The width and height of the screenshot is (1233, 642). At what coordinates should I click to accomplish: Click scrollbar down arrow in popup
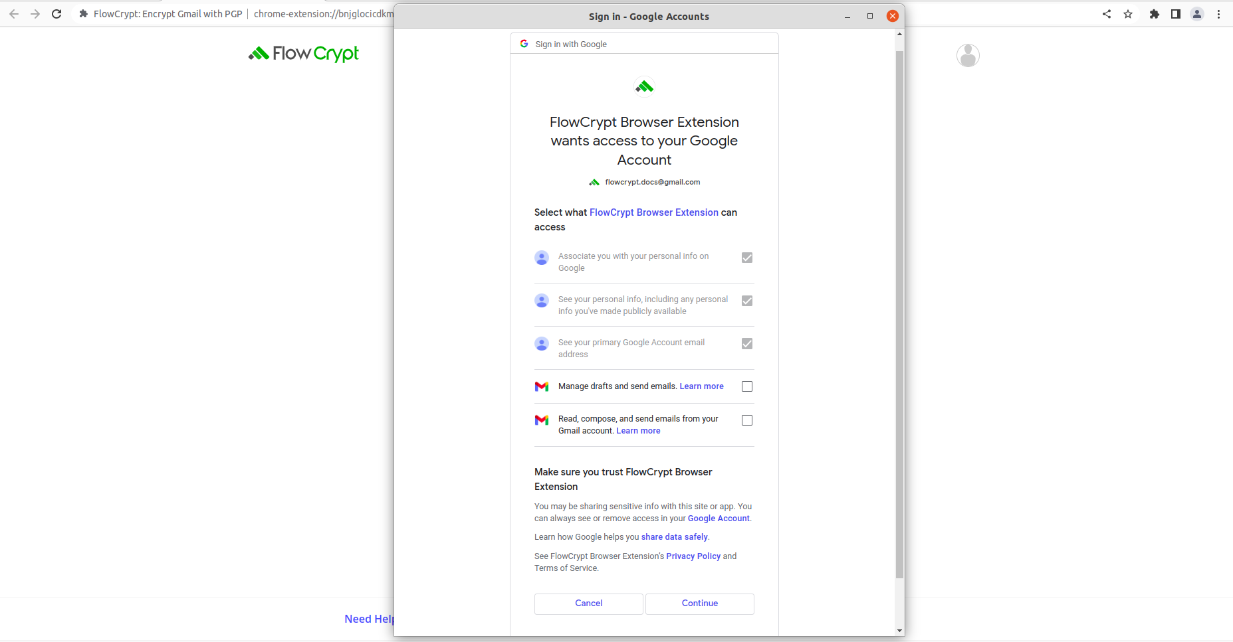[x=899, y=631]
